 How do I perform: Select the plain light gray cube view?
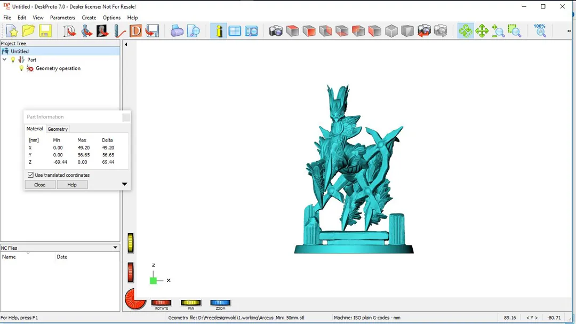click(391, 31)
